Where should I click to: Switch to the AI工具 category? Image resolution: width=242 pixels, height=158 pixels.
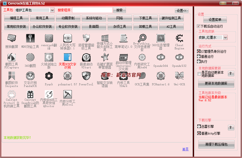pos(171,27)
